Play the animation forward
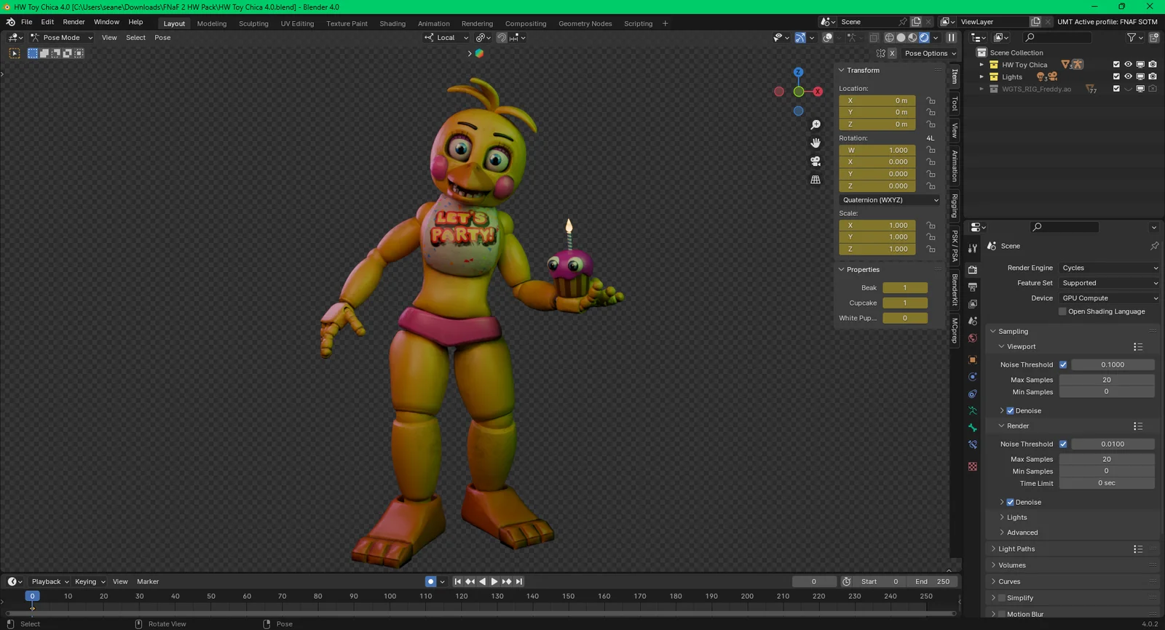 pyautogui.click(x=494, y=581)
